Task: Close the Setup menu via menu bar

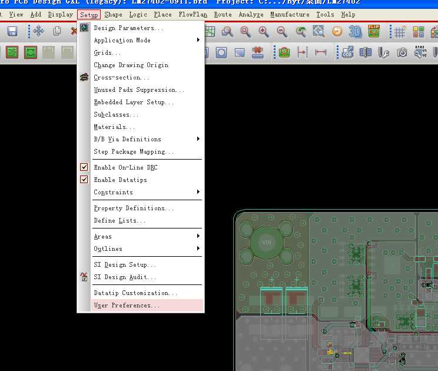Action: point(89,15)
